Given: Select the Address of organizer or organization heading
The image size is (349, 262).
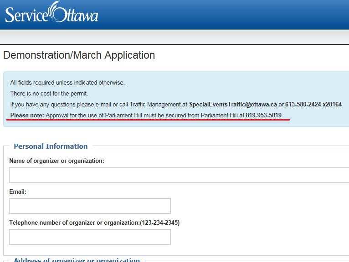Looking at the screenshot, I should point(77,260).
